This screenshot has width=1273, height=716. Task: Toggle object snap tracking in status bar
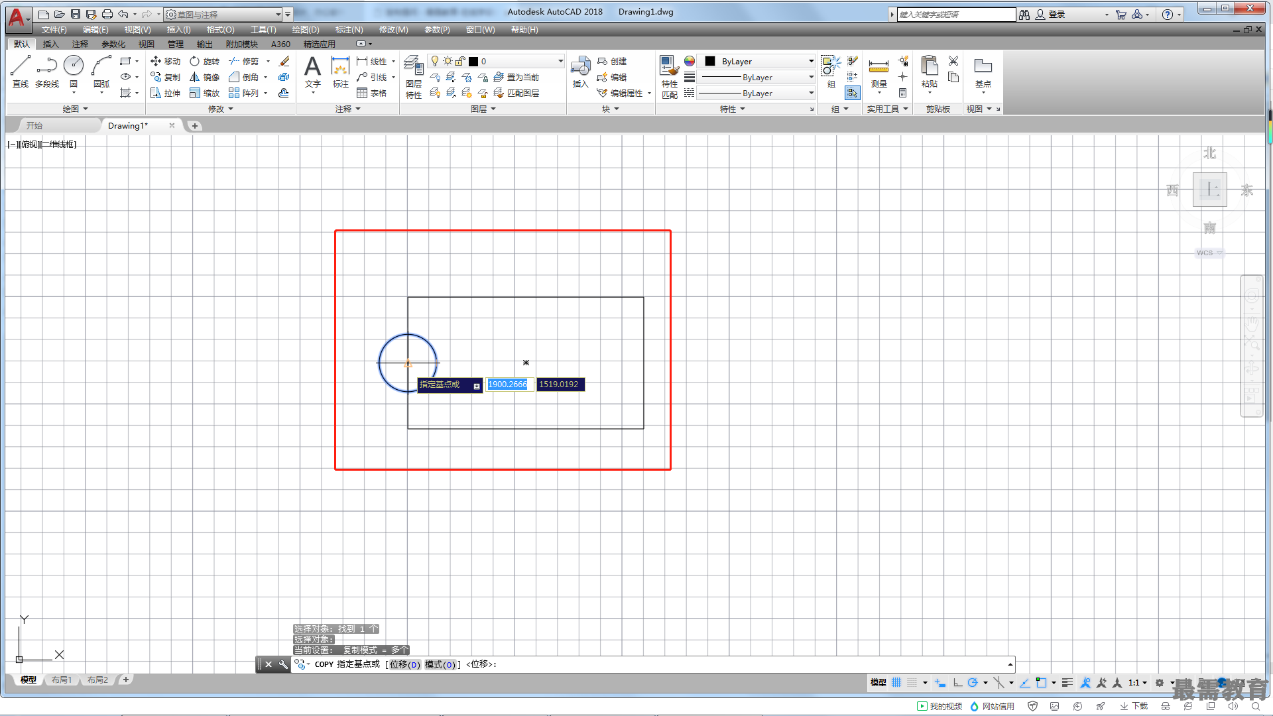coord(1024,682)
